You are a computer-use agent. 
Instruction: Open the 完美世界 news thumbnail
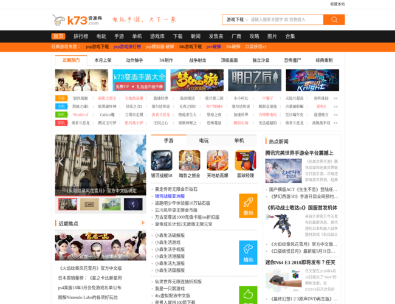(283, 171)
